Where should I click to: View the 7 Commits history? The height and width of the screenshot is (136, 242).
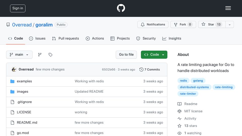pyautogui.click(x=149, y=70)
